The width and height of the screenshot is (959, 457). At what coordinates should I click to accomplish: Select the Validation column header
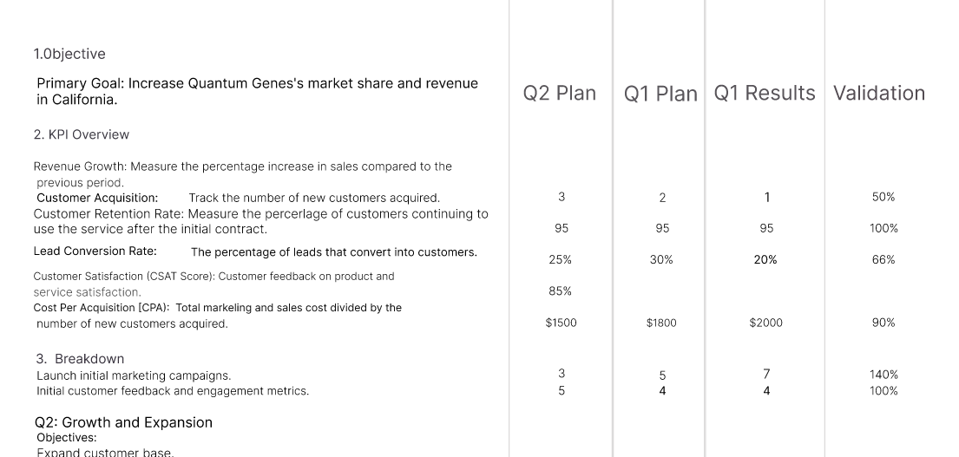pyautogui.click(x=879, y=93)
